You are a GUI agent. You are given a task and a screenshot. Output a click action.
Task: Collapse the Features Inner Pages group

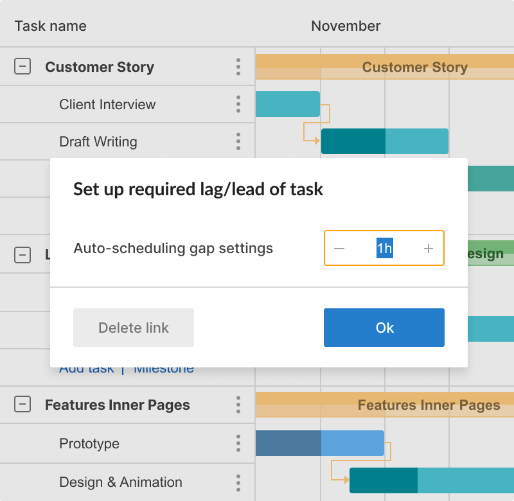coord(22,405)
